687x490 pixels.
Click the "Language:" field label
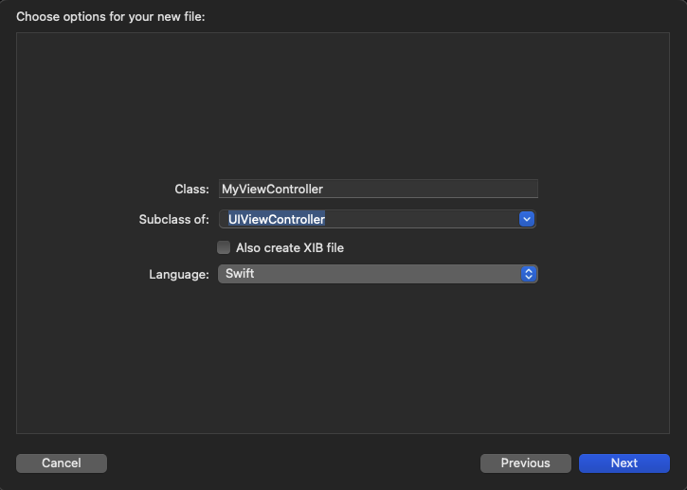pos(179,274)
